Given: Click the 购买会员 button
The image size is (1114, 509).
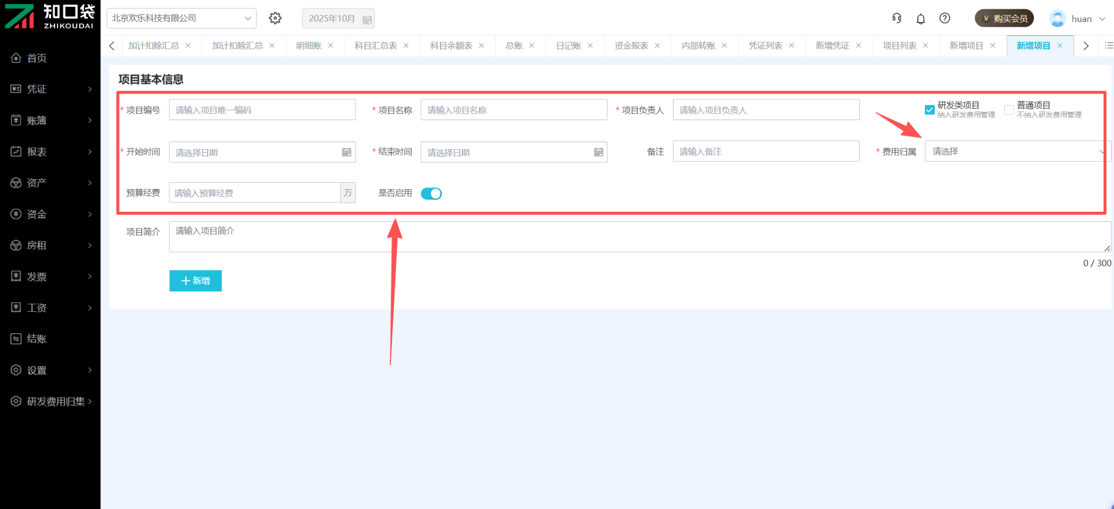Looking at the screenshot, I should tap(1004, 19).
